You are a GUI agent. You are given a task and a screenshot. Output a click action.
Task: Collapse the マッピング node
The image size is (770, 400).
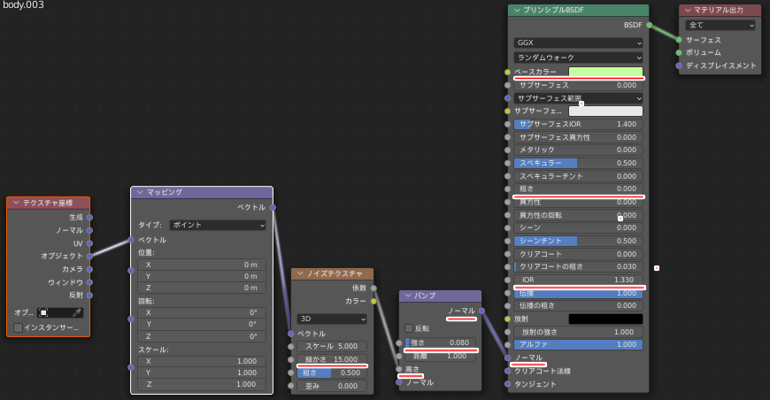click(x=140, y=192)
